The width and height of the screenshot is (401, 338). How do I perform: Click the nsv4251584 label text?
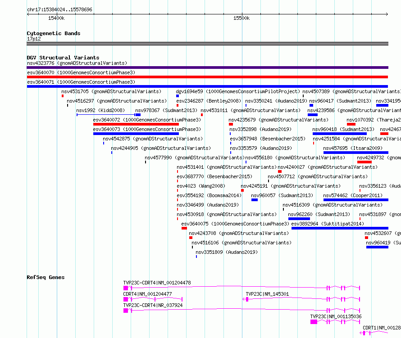tap(357, 139)
